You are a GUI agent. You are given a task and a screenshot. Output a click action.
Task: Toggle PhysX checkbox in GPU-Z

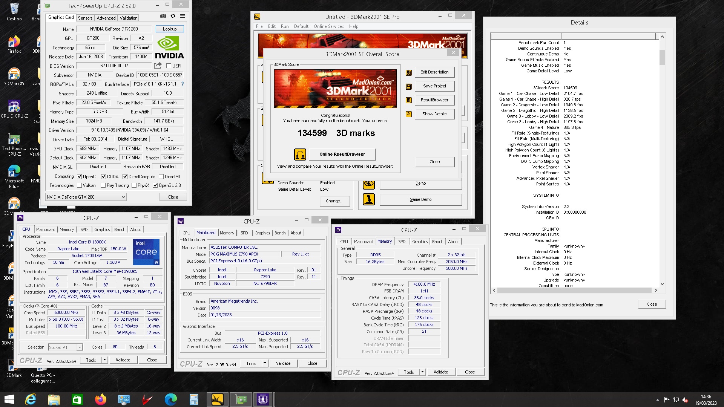click(134, 185)
